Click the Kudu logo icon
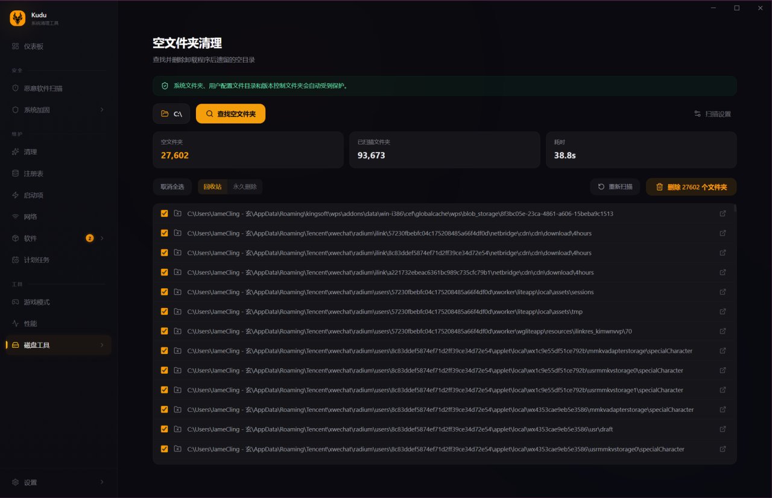Image resolution: width=772 pixels, height=498 pixels. (x=17, y=19)
